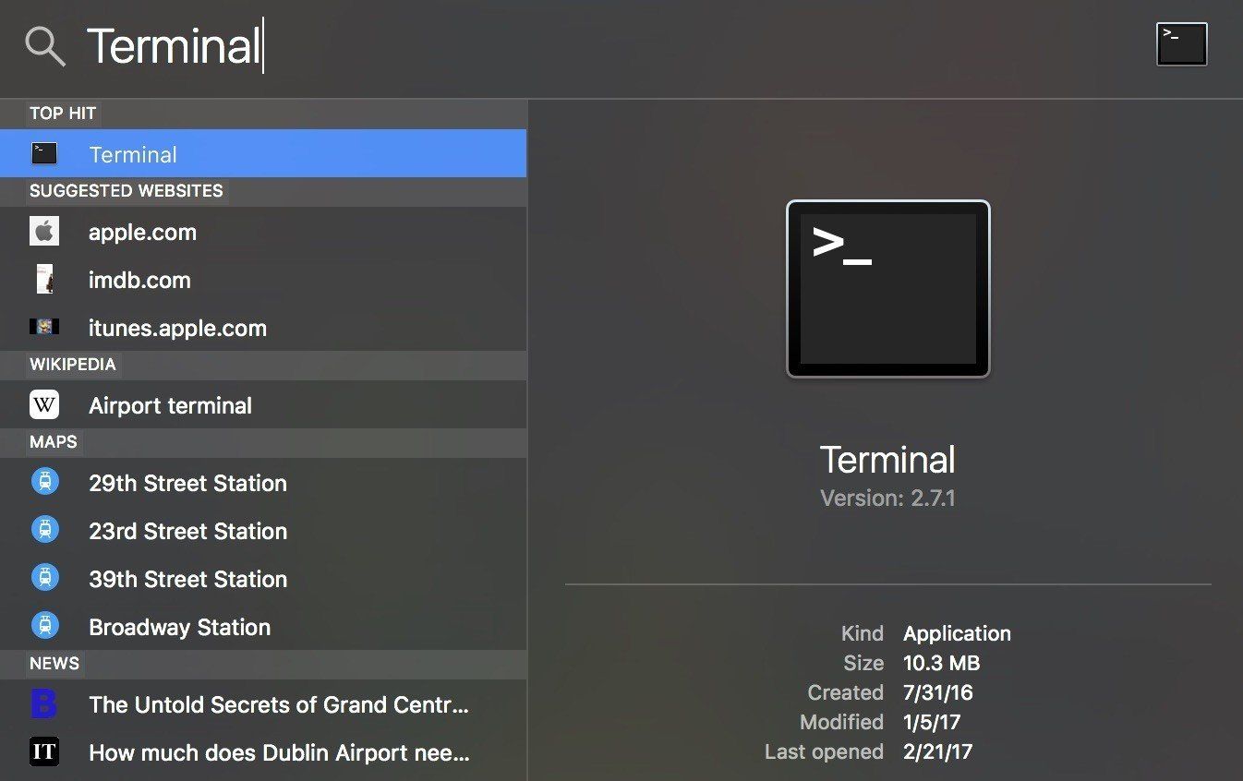Click the IMDb site icon beside imdb.com
Image resolution: width=1243 pixels, height=781 pixels.
(44, 280)
